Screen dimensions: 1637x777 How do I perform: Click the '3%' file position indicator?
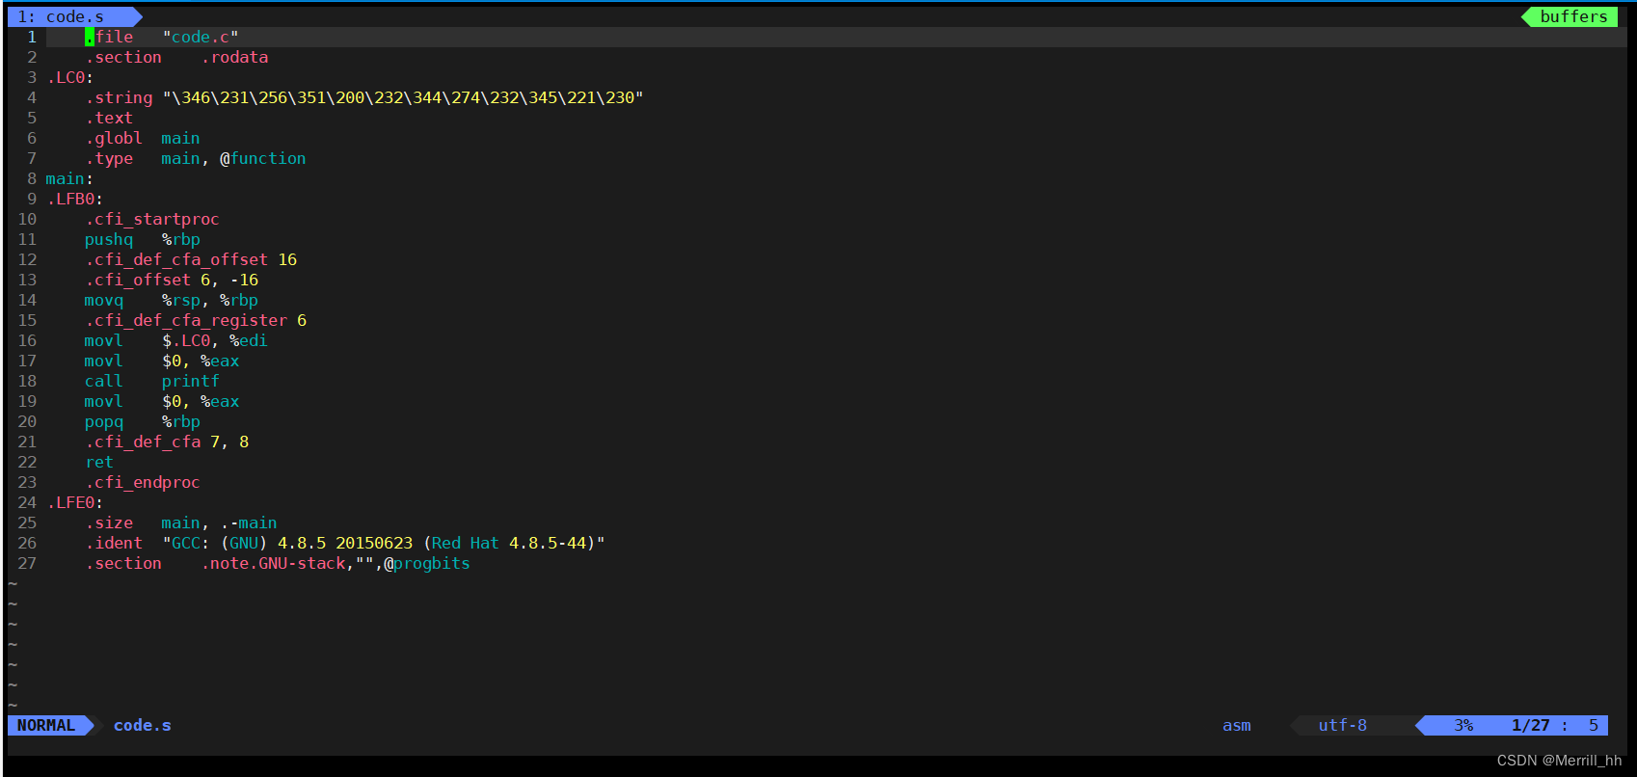pyautogui.click(x=1463, y=725)
